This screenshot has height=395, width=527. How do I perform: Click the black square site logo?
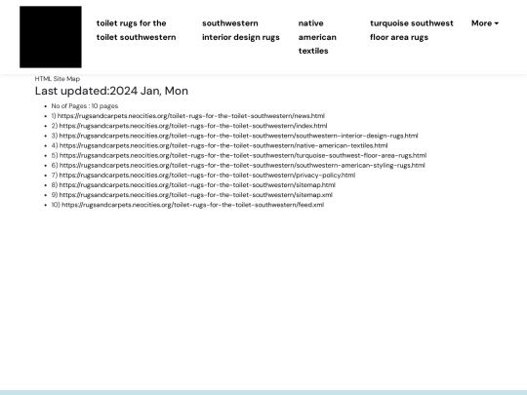(x=51, y=37)
